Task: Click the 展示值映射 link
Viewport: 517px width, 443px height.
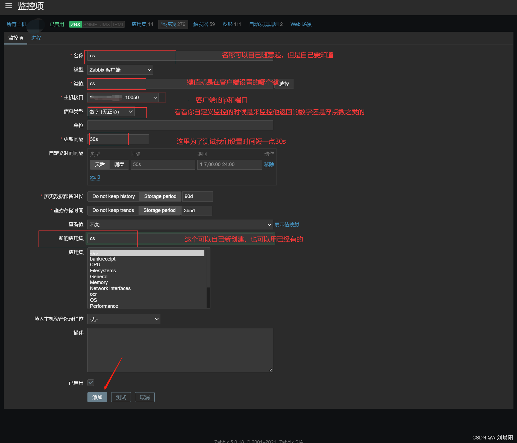Action: (287, 225)
